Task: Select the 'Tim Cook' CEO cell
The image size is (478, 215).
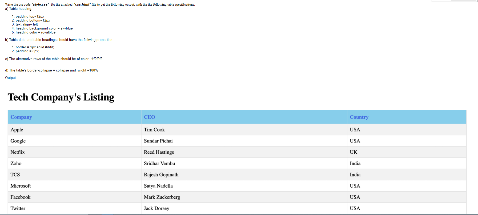Action: tap(244, 130)
